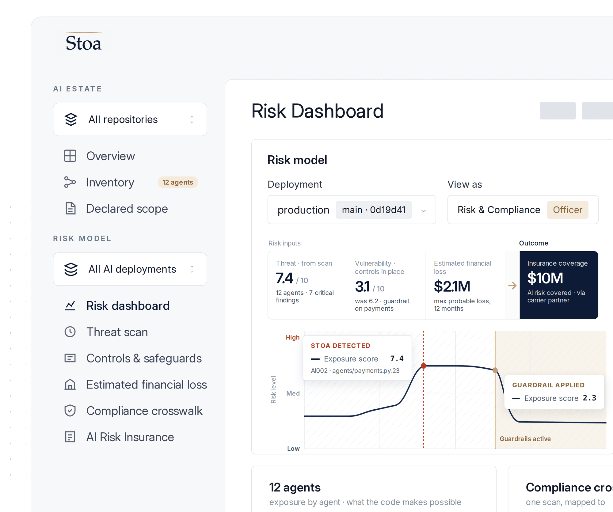Click the 12 agents badge
The height and width of the screenshot is (512, 613).
coord(178,182)
